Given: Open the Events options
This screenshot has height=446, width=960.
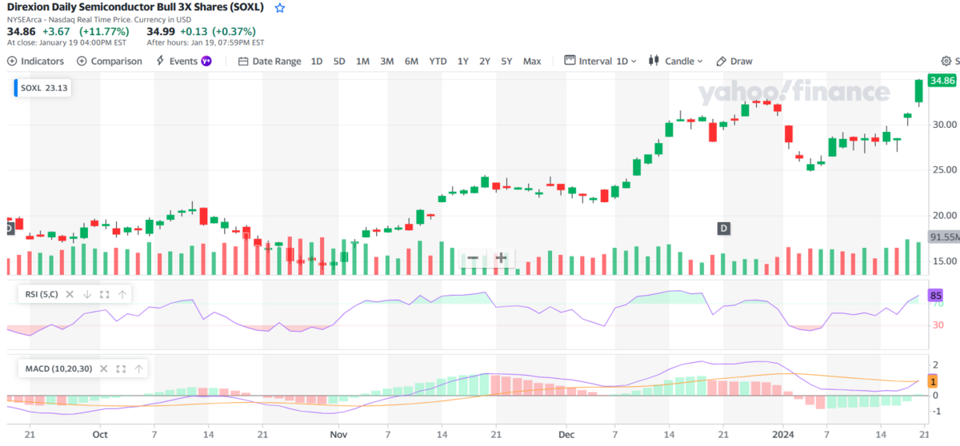Looking at the screenshot, I should pyautogui.click(x=177, y=61).
